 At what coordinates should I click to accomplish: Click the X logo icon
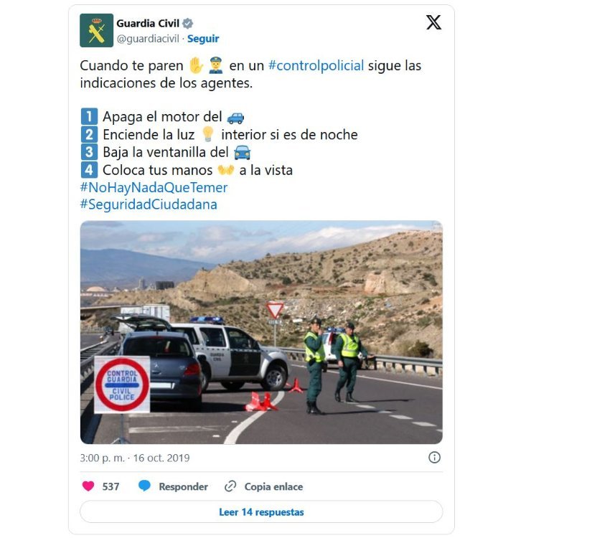point(433,22)
